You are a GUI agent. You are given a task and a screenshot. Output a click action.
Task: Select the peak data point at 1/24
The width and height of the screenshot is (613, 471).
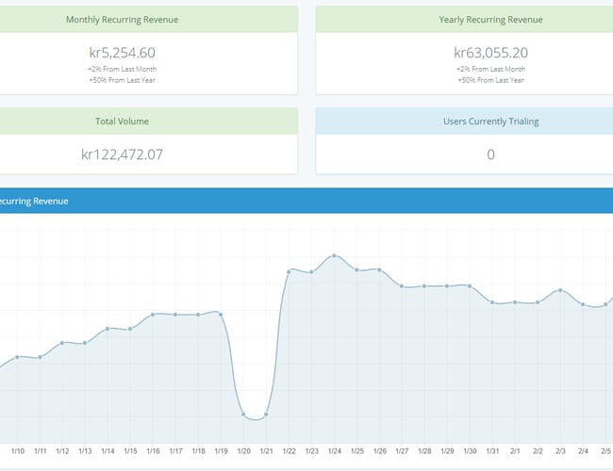tap(334, 255)
